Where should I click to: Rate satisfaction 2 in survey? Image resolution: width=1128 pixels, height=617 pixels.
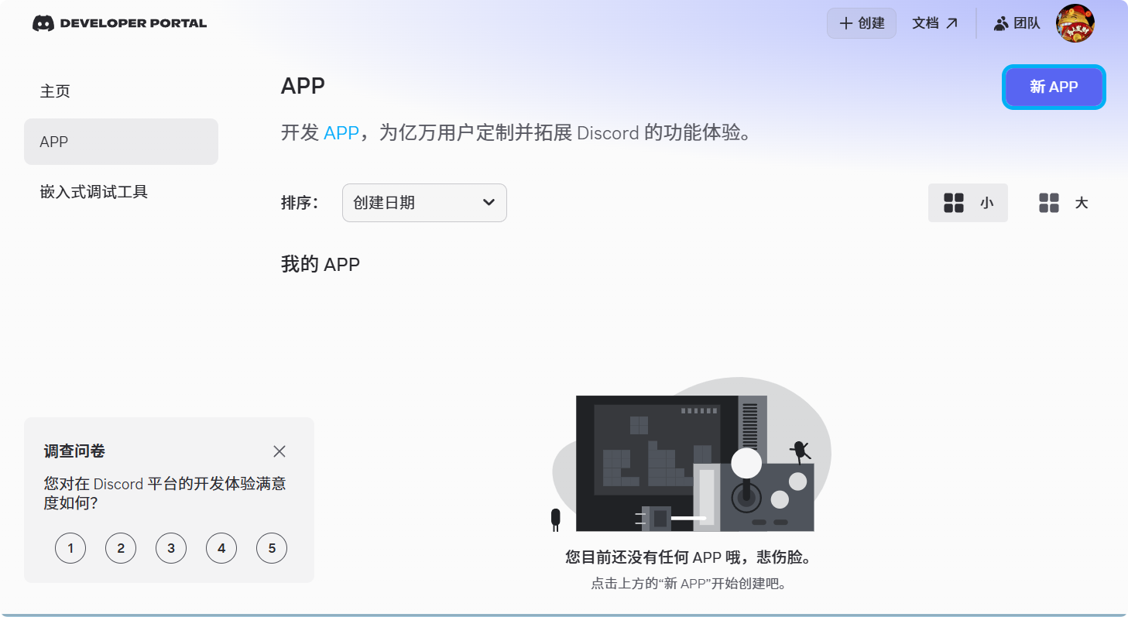tap(121, 548)
